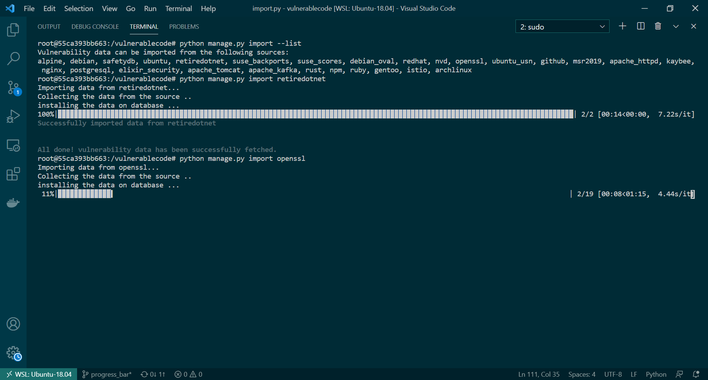Create a new terminal with plus icon
Image resolution: width=708 pixels, height=380 pixels.
click(x=622, y=26)
